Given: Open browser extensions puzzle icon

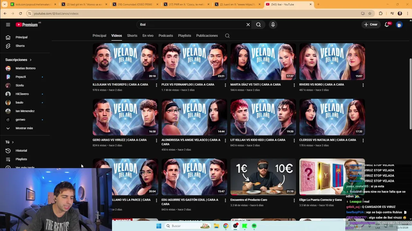Looking at the screenshot, I should click(x=381, y=13).
